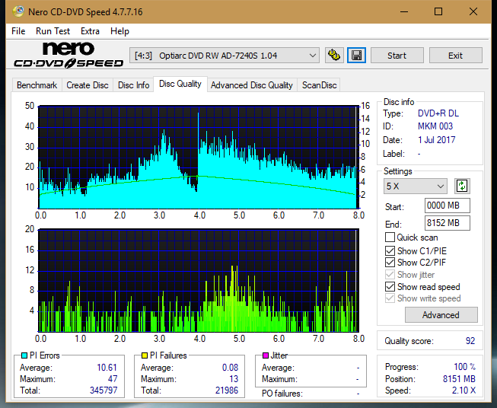Click the refresh settings icon beside speed
The width and height of the screenshot is (497, 408).
pyautogui.click(x=462, y=186)
